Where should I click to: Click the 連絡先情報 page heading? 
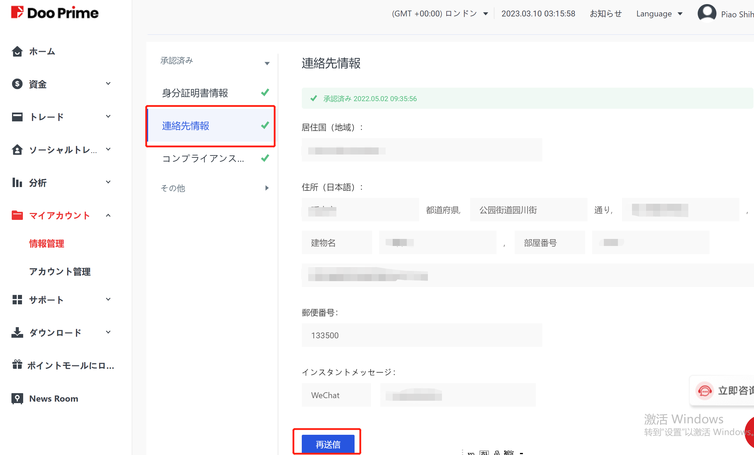point(331,63)
